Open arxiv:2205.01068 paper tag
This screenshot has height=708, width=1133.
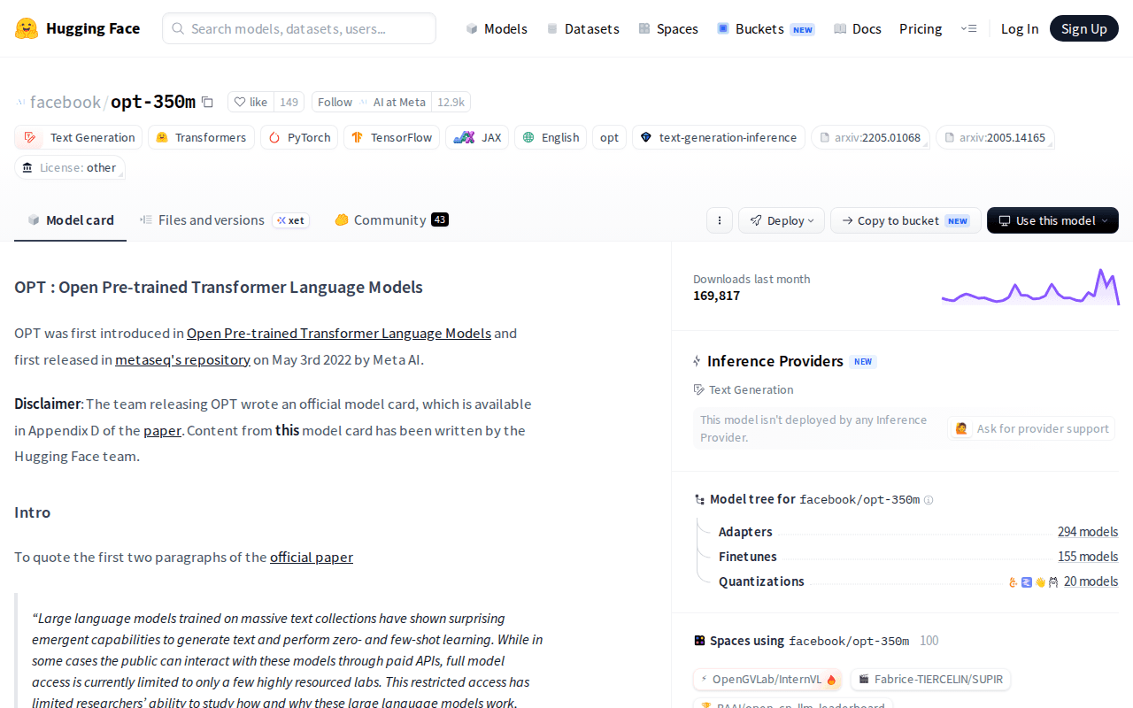point(870,137)
